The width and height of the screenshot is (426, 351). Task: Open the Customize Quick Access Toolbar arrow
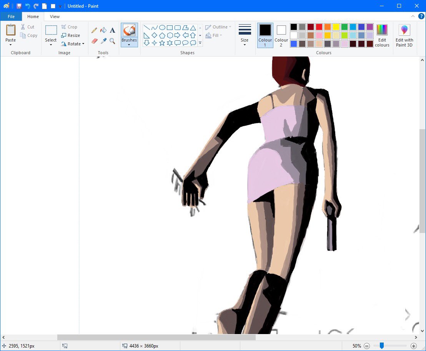pos(60,6)
